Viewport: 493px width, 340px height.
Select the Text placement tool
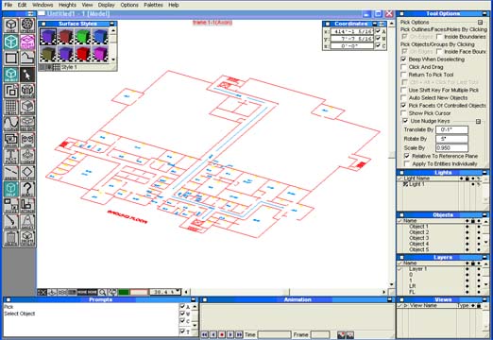click(x=11, y=156)
